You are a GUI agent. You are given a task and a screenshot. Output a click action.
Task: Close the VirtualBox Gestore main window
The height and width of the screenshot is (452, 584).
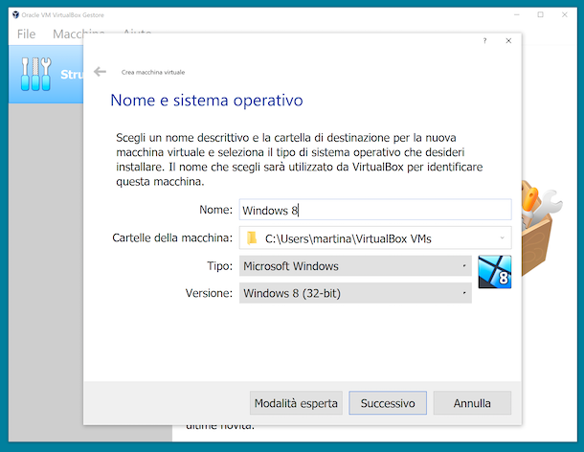[565, 15]
